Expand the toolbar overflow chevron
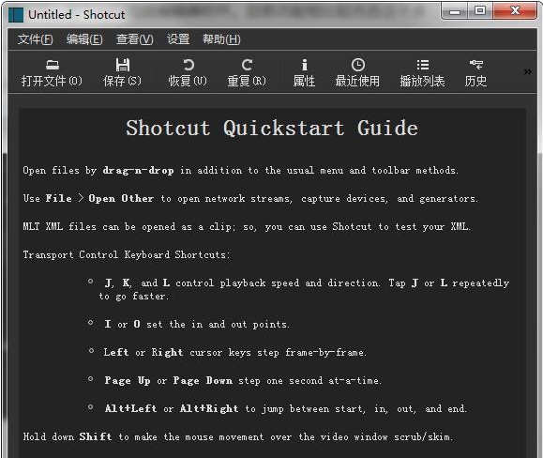This screenshot has width=543, height=458. pos(527,71)
